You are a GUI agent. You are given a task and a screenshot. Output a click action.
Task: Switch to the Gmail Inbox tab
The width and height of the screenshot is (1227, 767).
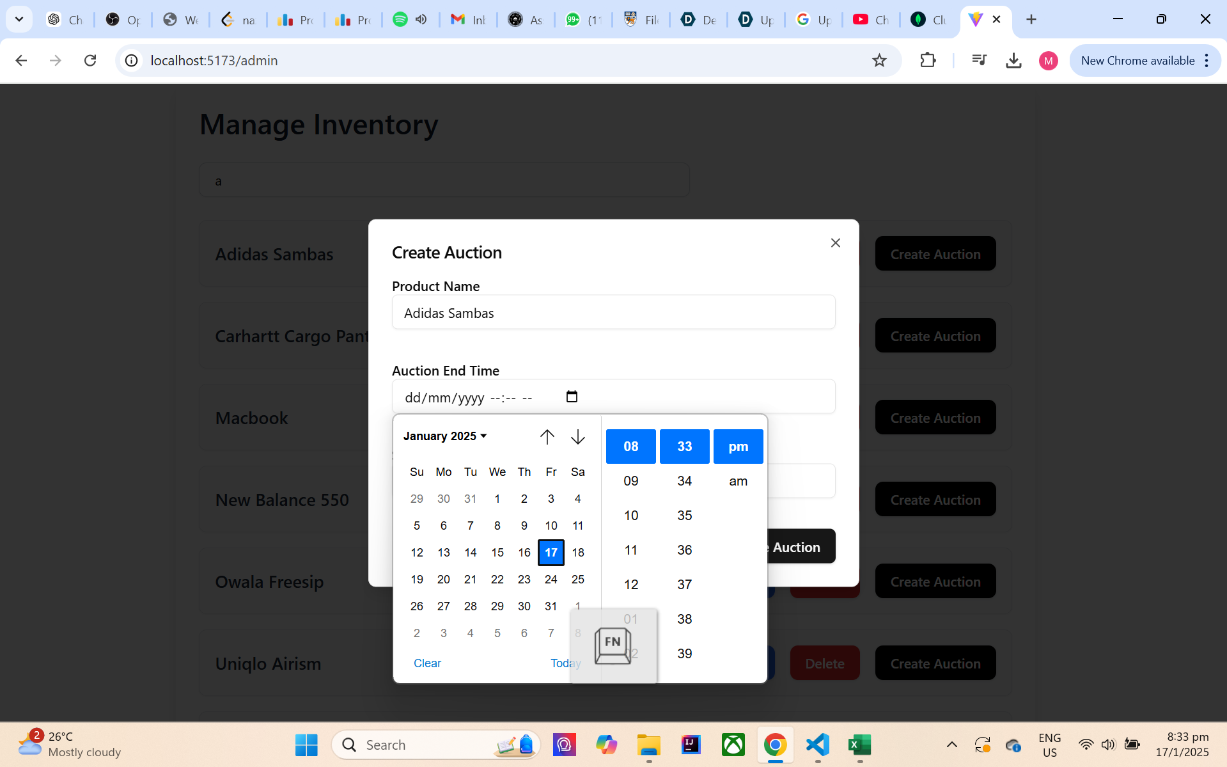(x=469, y=20)
